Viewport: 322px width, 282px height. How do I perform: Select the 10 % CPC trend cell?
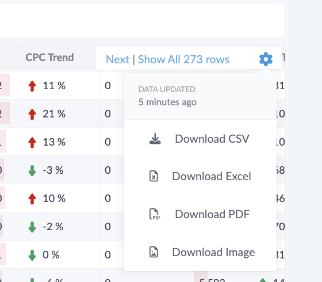60,198
